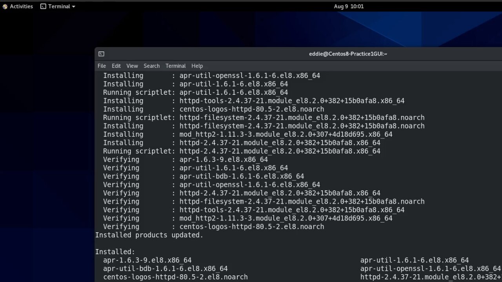This screenshot has width=502, height=282.
Task: Click installed package apr-util-1.6.1-6.el8.x86_64 in right column
Action: (x=415, y=260)
